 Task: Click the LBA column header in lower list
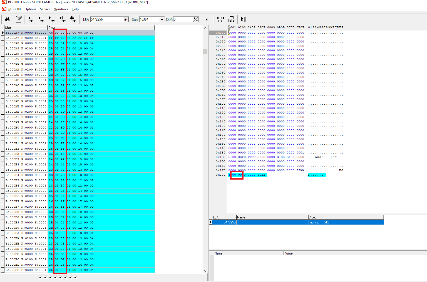tap(224, 217)
